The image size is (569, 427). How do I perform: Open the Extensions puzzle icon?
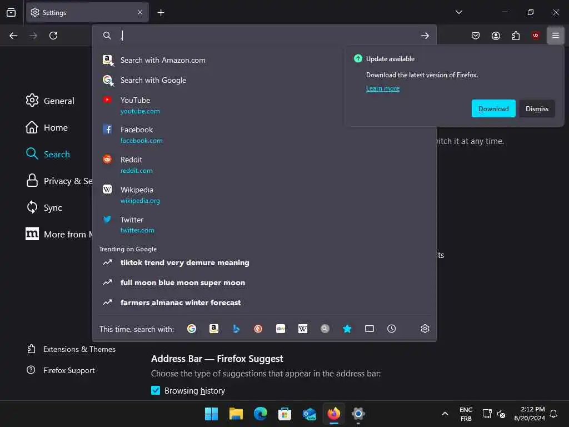coord(516,36)
